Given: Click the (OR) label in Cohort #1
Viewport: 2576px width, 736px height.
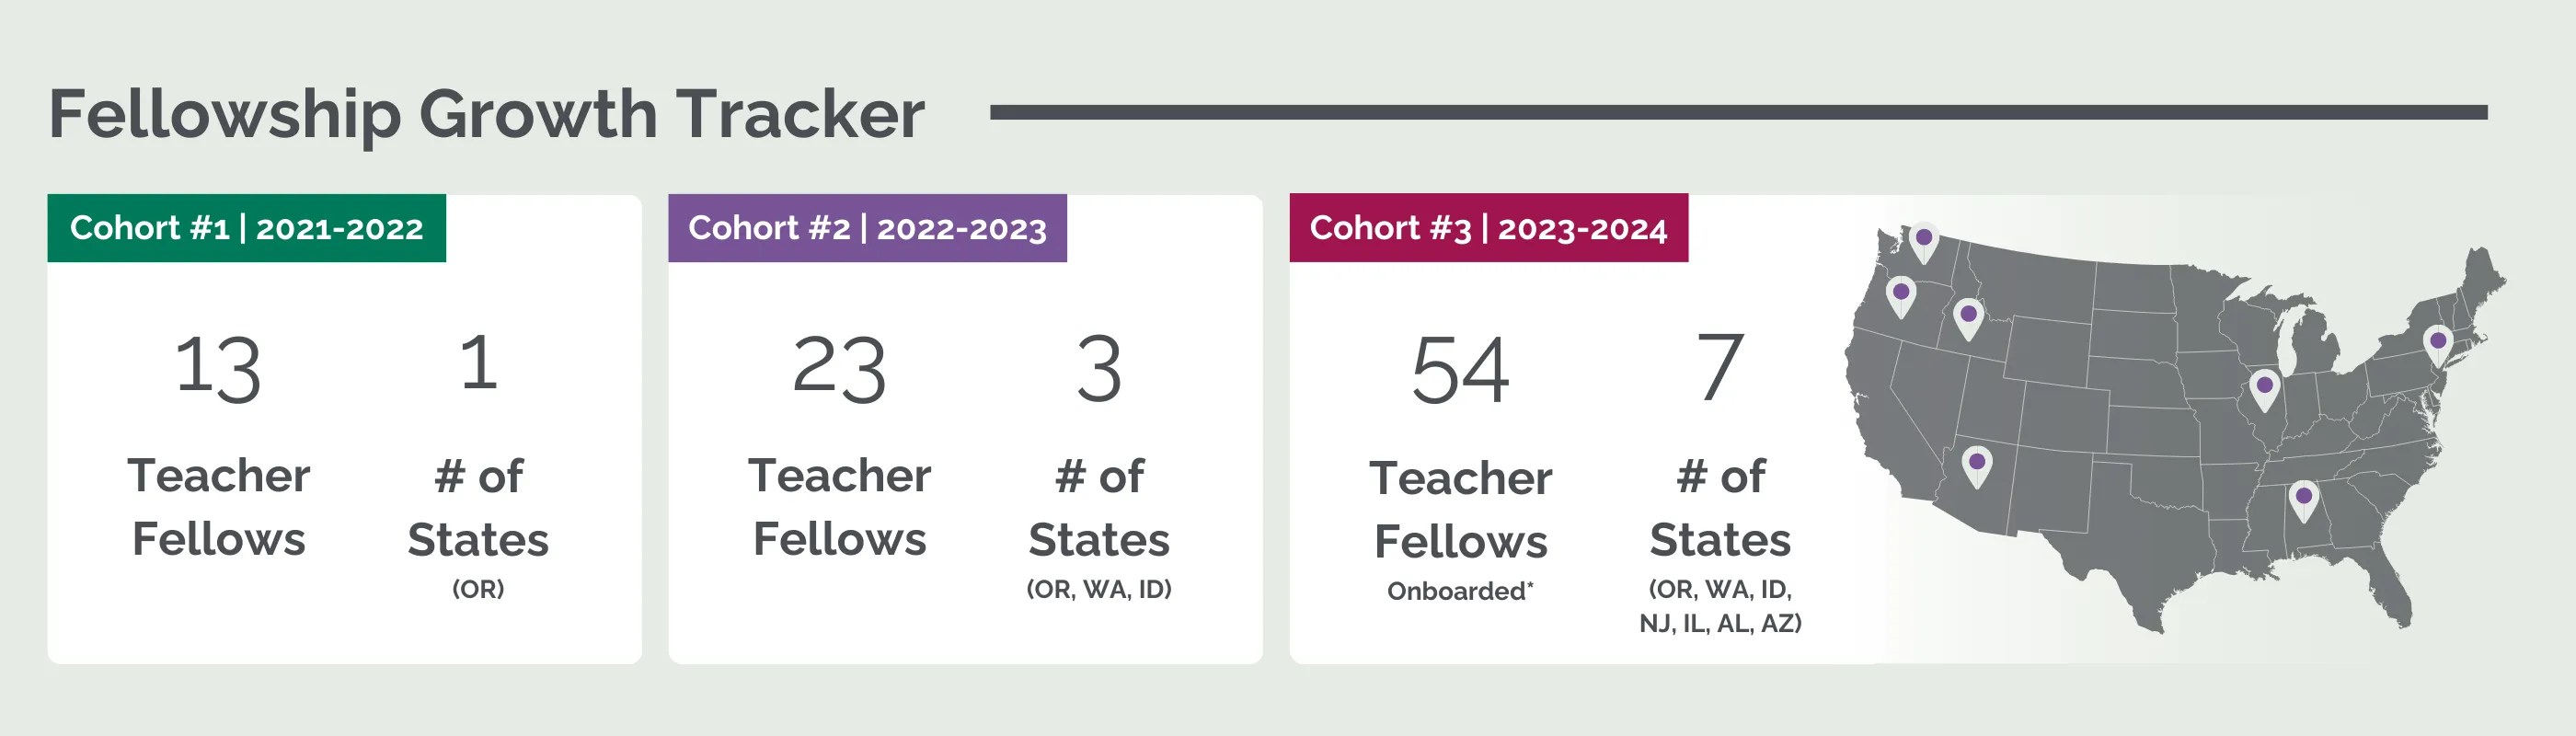Looking at the screenshot, I should click(478, 589).
